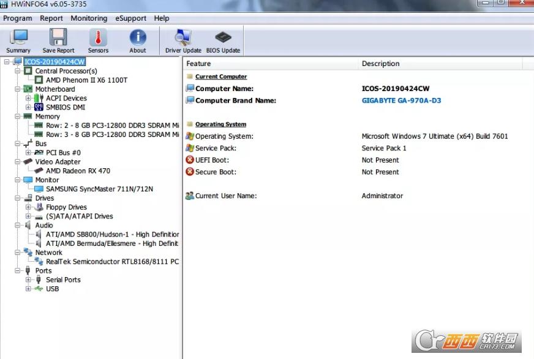Expand the USB ports node

[x=28, y=289]
